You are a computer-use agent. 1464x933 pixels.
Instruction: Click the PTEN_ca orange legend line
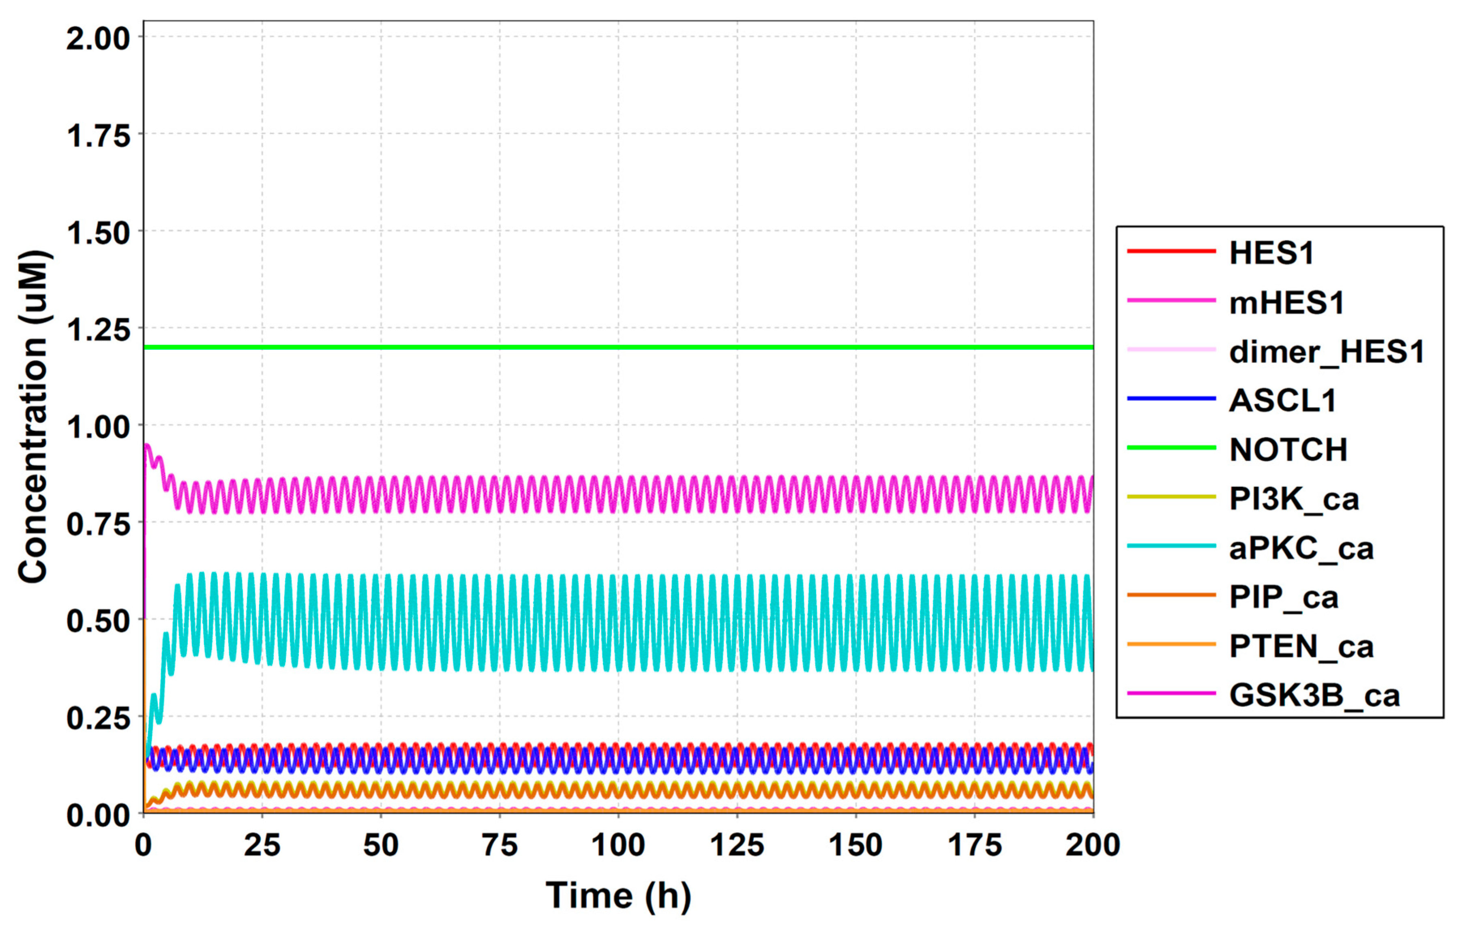click(x=1171, y=644)
